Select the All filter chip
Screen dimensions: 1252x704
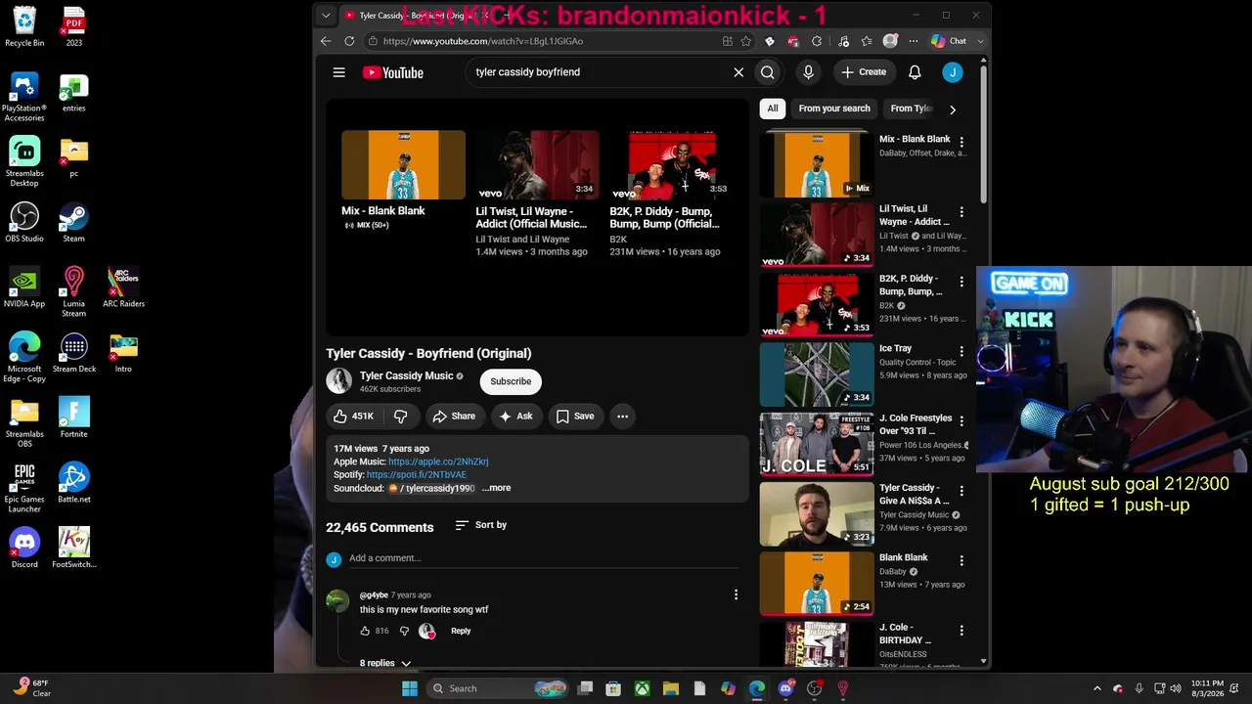[773, 109]
